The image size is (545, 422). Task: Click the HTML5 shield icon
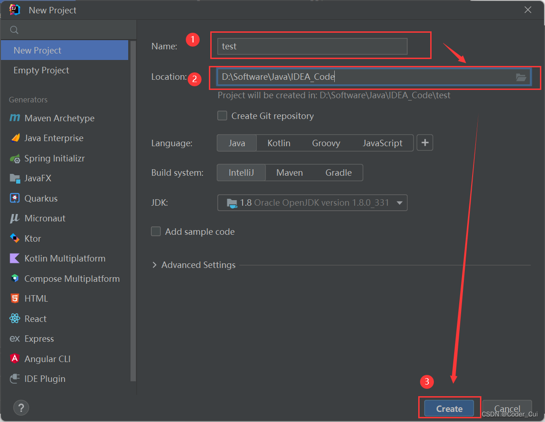(x=15, y=298)
